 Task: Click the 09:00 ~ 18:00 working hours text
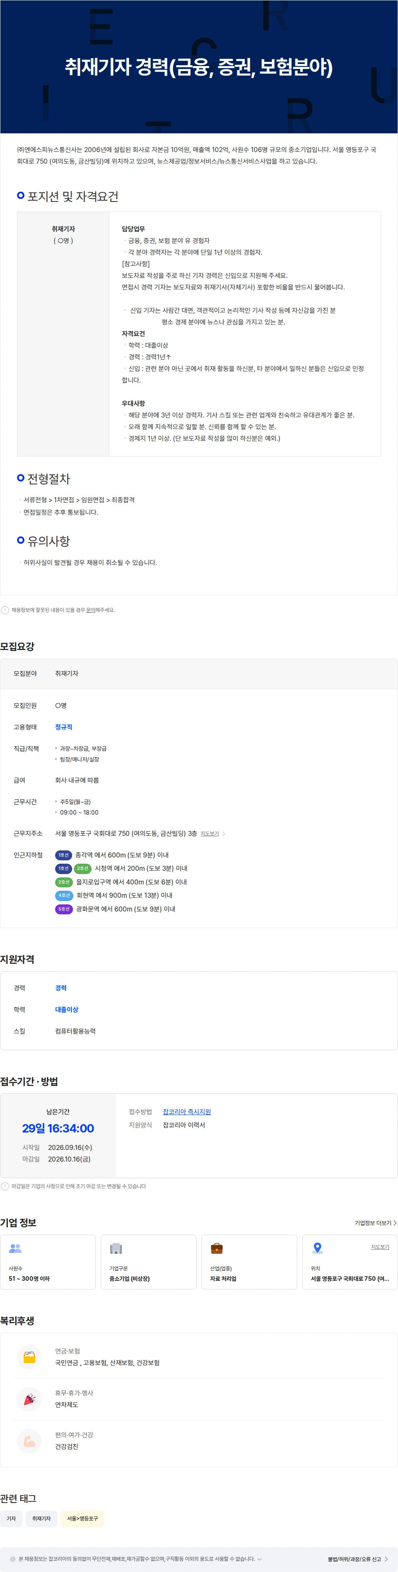79,812
